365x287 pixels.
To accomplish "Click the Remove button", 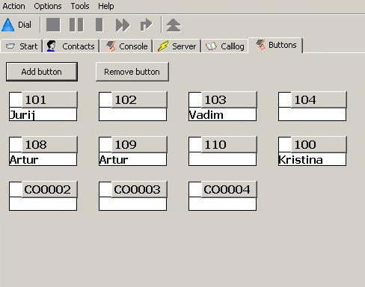I will (132, 72).
